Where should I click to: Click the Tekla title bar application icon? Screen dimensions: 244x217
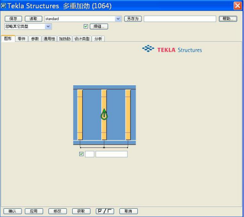3,6
